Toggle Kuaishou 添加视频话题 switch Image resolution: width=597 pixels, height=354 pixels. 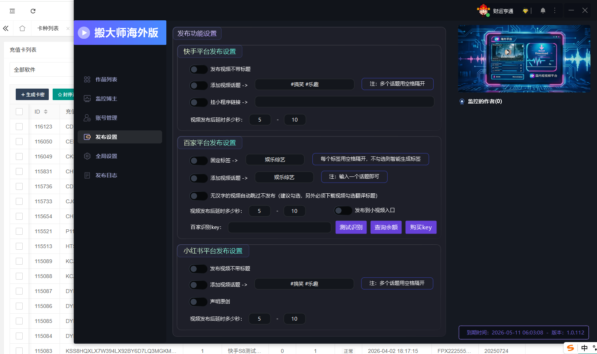199,86
